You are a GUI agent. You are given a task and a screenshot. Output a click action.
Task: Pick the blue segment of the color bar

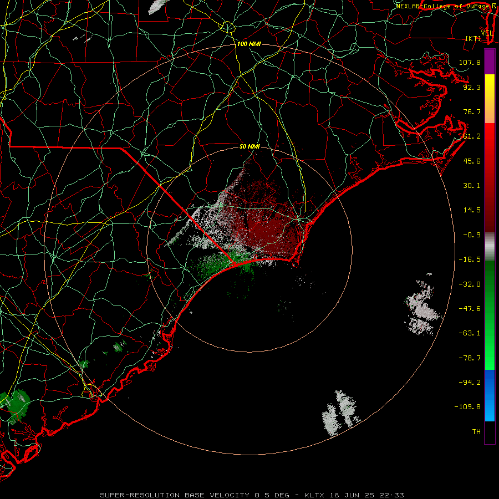490,395
